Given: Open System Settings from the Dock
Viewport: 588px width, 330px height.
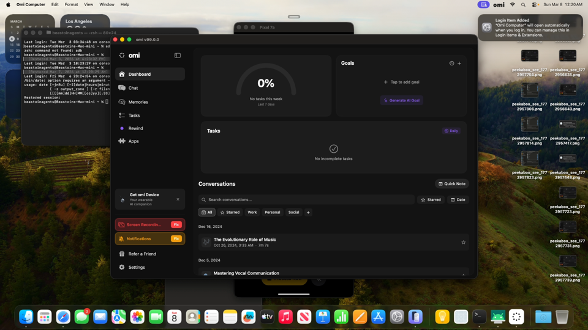Looking at the screenshot, I should click(x=397, y=317).
